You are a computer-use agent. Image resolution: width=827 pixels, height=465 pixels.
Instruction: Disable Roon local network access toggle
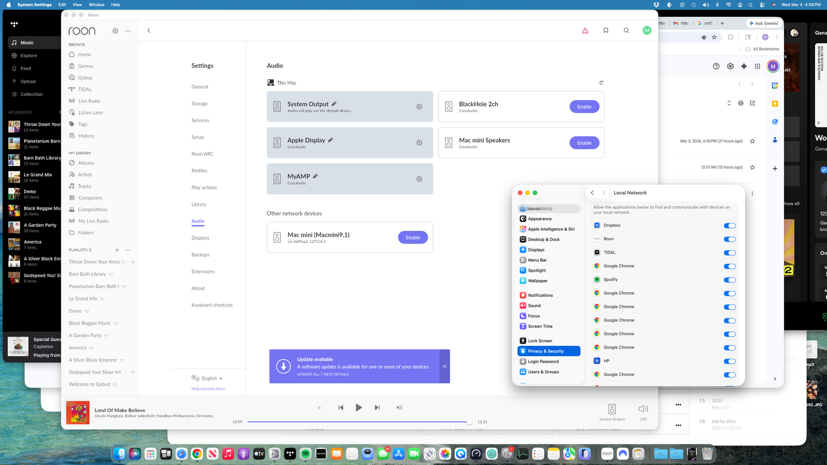pos(729,239)
